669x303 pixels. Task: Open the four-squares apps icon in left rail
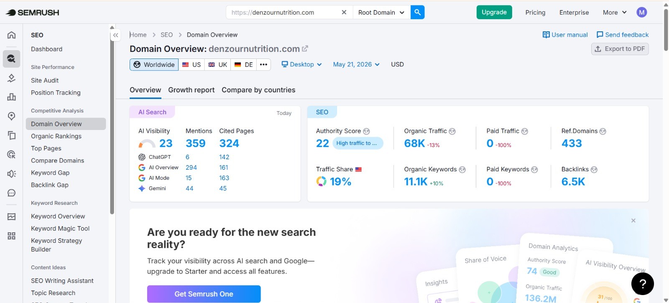(11, 236)
